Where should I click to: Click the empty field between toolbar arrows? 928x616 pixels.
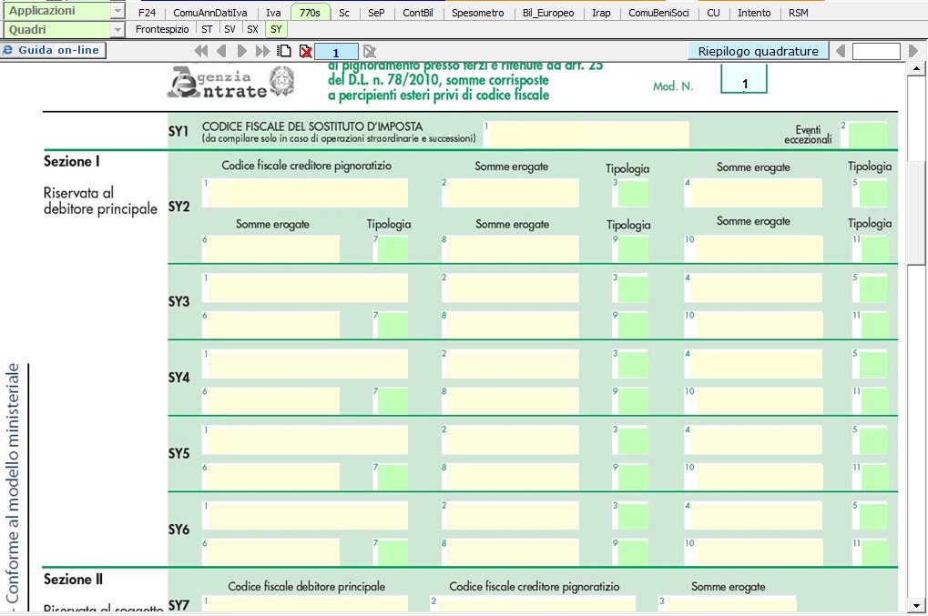(x=876, y=52)
